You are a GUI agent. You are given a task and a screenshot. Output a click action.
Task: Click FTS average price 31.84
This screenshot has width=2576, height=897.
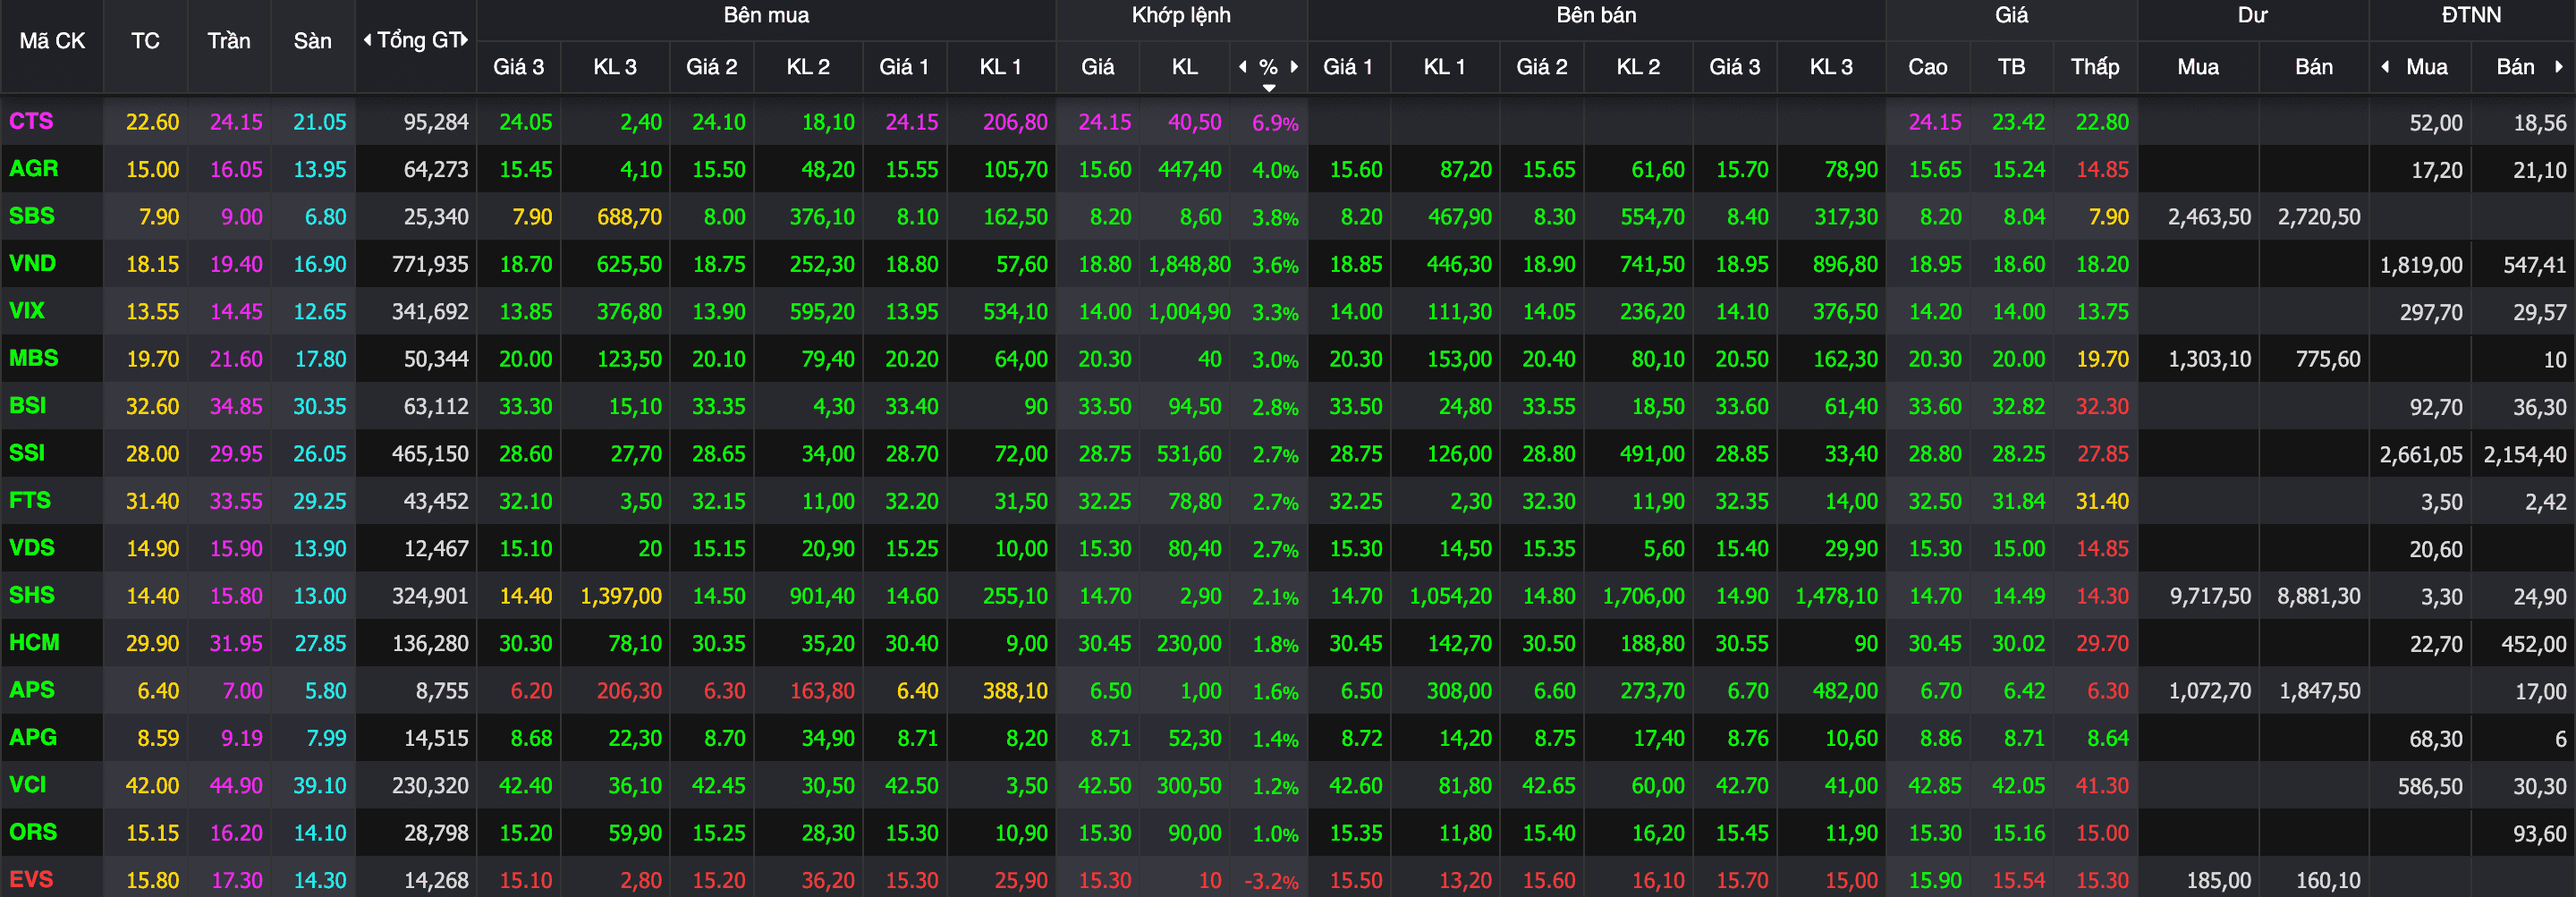pyautogui.click(x=2018, y=502)
